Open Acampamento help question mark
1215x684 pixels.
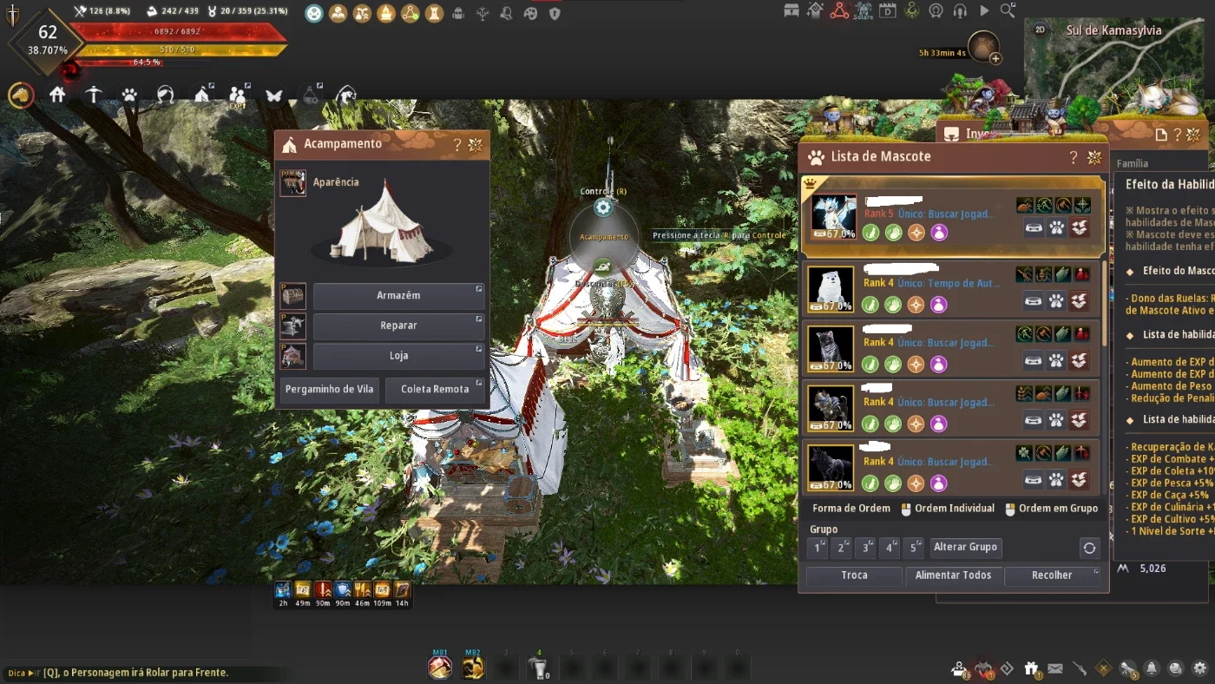(457, 145)
